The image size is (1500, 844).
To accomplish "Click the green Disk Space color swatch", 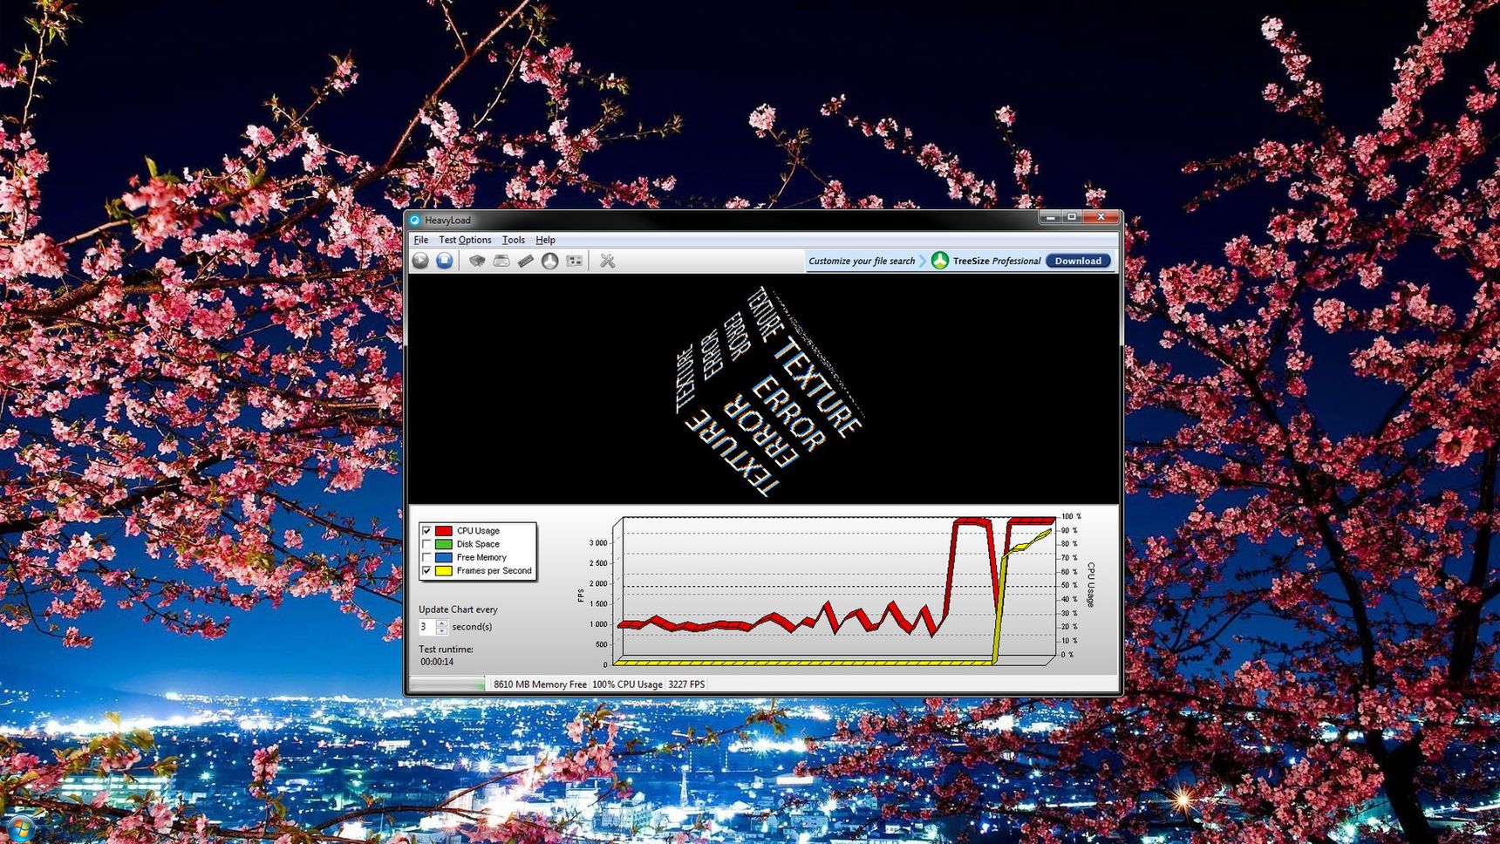I will [x=444, y=544].
